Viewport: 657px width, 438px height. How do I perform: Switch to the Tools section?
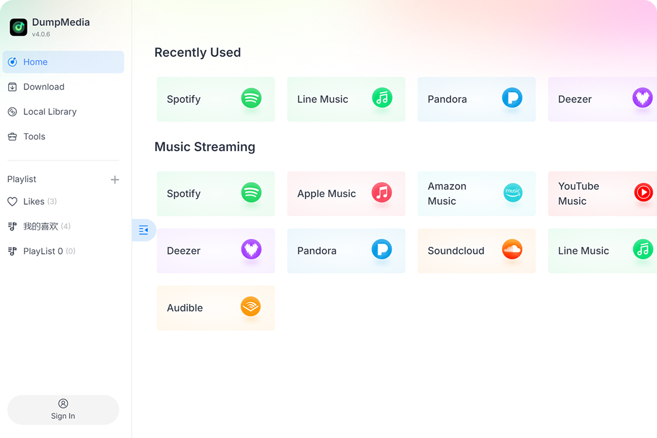[35, 136]
